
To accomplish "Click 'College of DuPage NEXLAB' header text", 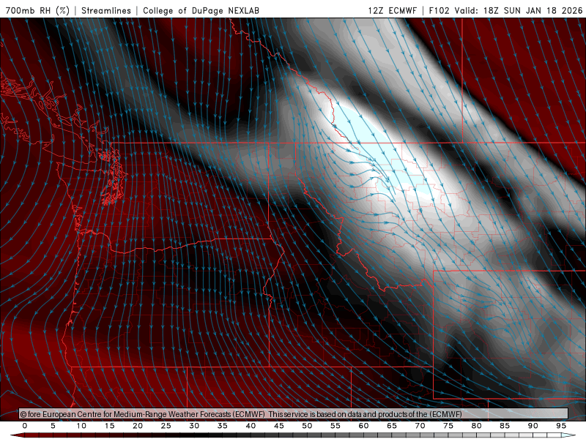I will pyautogui.click(x=201, y=10).
